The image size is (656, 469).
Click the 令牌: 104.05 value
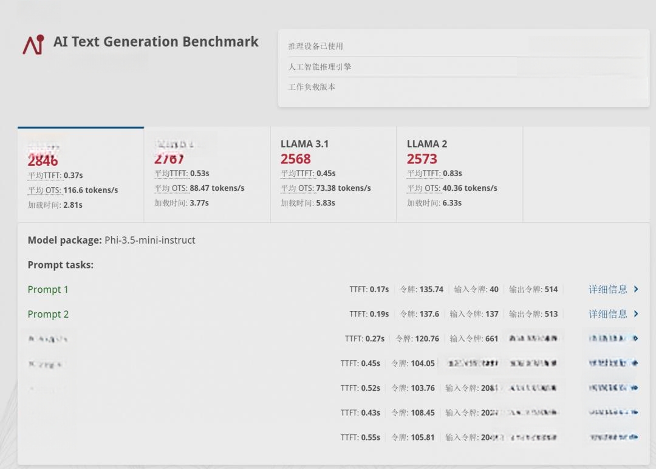tap(413, 363)
